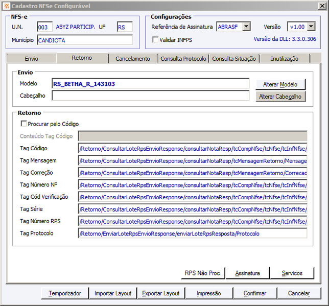Expand the Versão dropdown arrow
The image size is (329, 306).
tap(311, 27)
